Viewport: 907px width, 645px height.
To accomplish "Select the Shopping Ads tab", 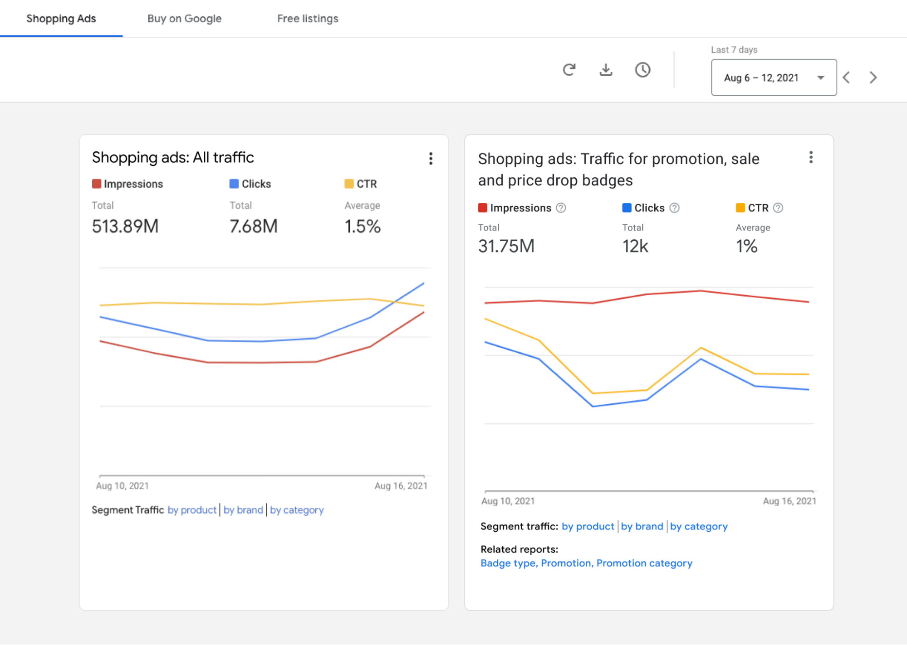I will (x=62, y=18).
